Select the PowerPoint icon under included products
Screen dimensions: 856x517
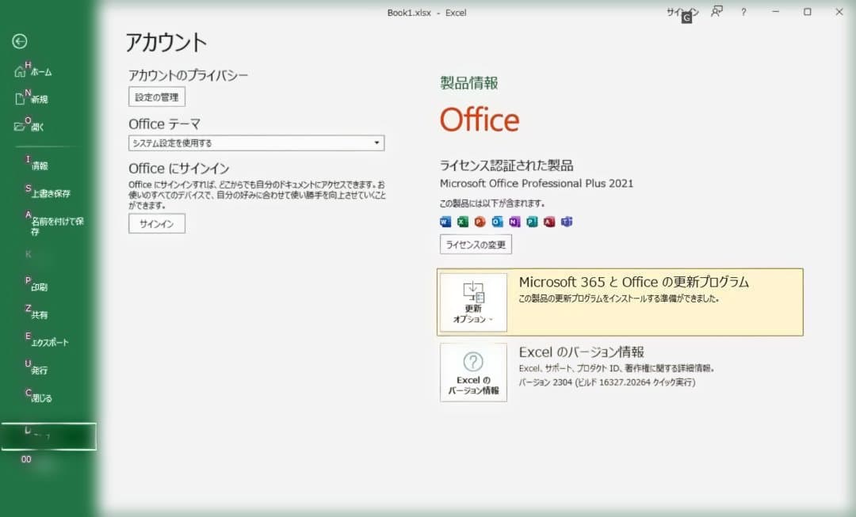point(479,222)
